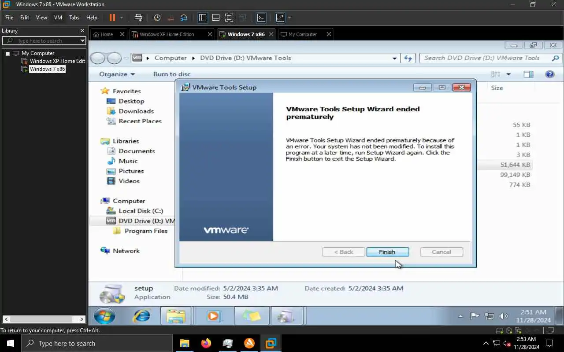
Task: Select Network in navigation pane
Action: click(126, 251)
